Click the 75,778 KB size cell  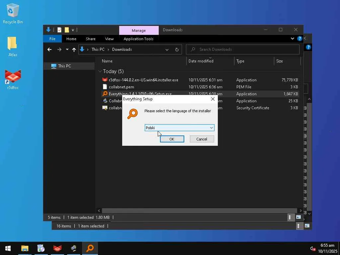point(290,80)
